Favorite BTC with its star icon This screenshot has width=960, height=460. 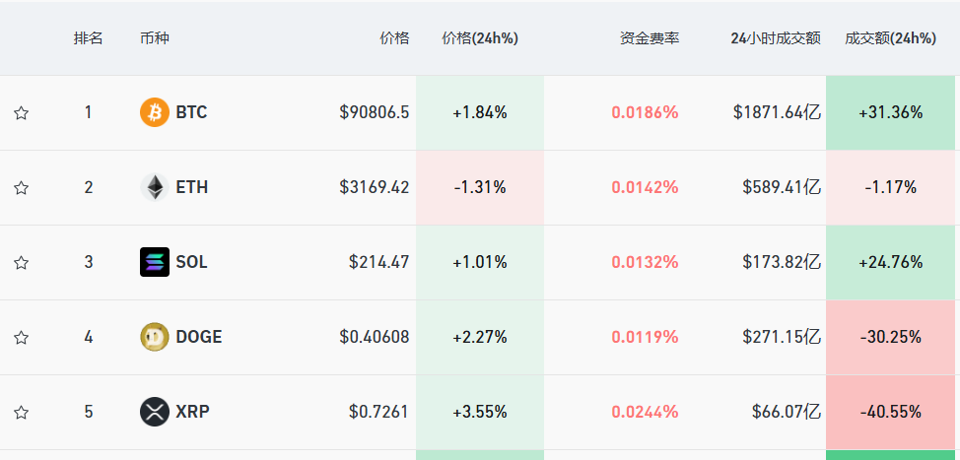[x=21, y=113]
